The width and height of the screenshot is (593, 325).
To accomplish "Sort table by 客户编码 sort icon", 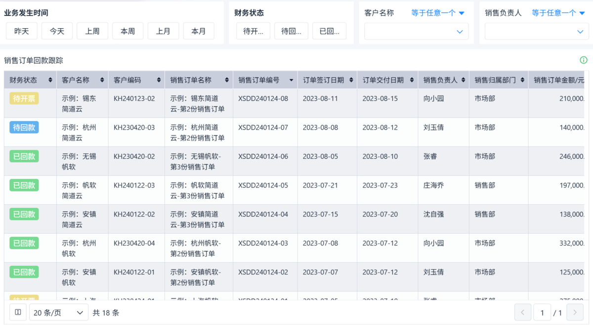I will pos(159,80).
